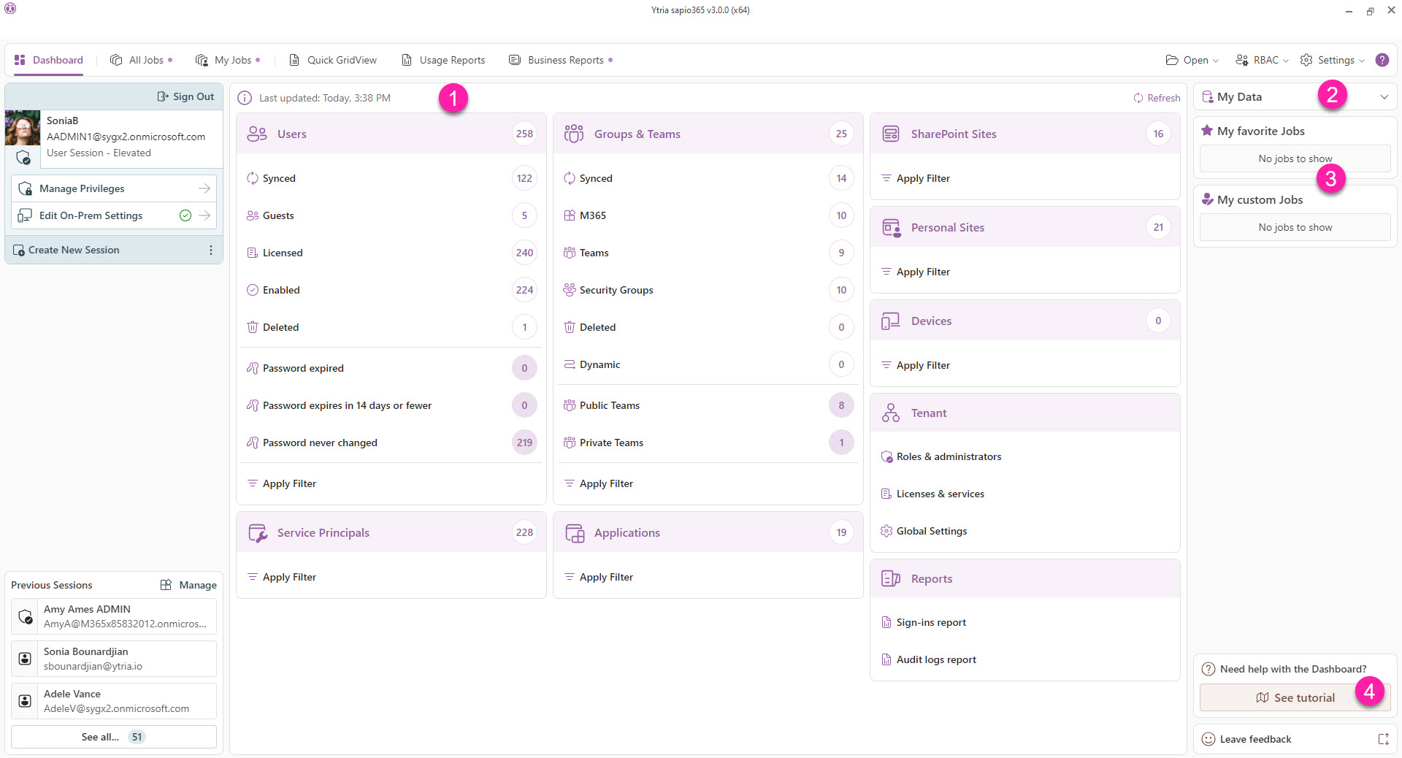Expand the My Data dropdown

click(x=1384, y=97)
